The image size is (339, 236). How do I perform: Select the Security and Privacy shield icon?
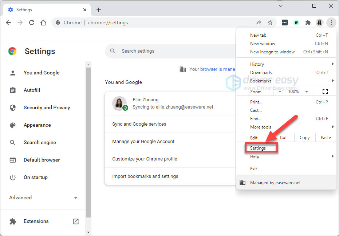tap(13, 107)
